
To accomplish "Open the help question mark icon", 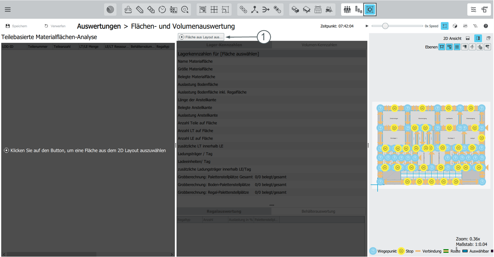I will pyautogui.click(x=486, y=26).
